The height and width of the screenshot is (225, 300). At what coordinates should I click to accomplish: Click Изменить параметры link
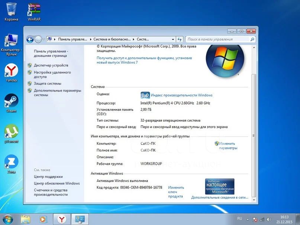228,146
